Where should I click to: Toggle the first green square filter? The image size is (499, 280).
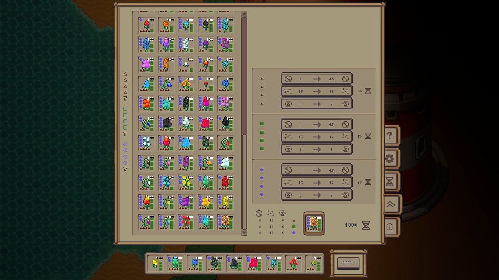click(125, 109)
